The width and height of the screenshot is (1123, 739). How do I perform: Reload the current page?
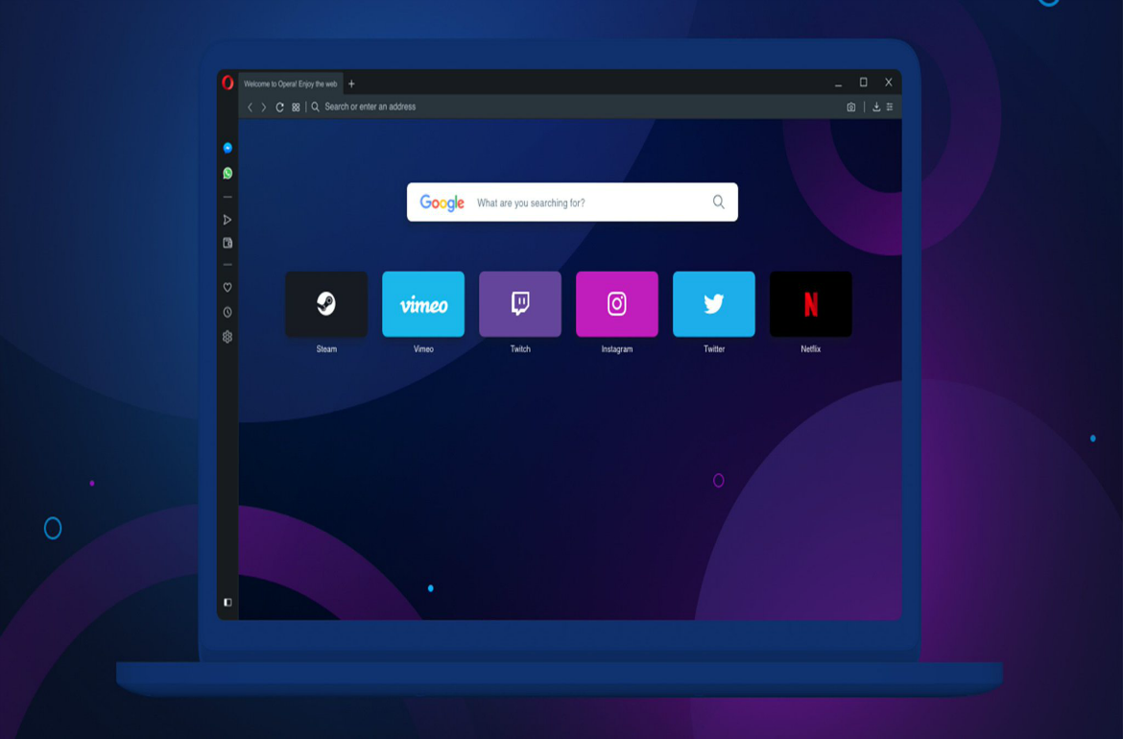click(279, 107)
